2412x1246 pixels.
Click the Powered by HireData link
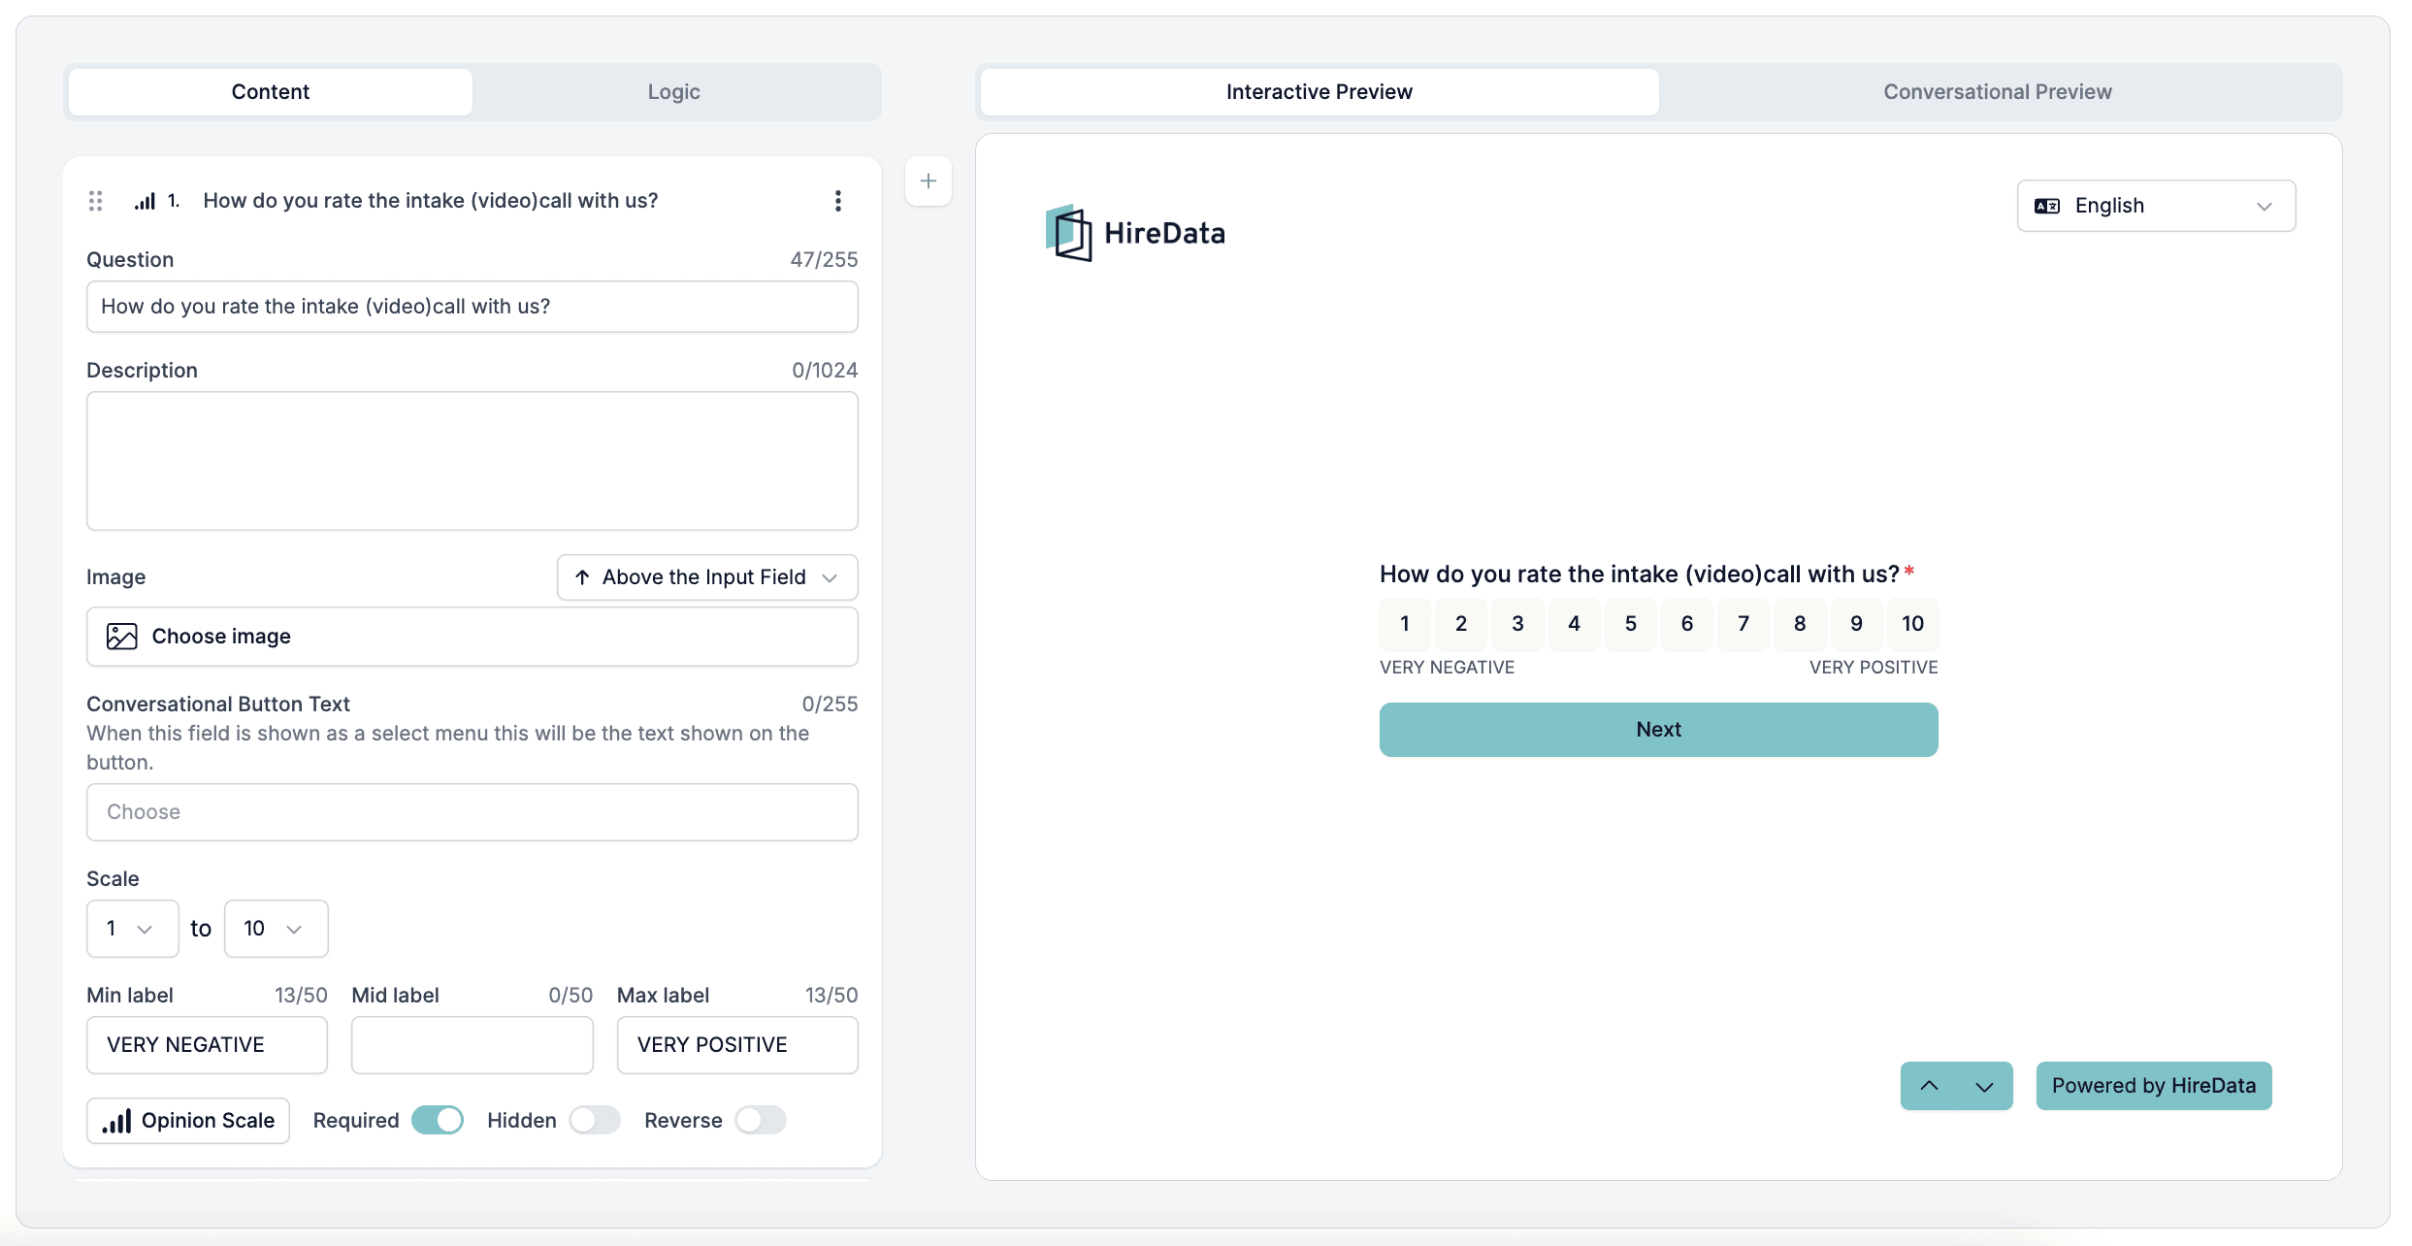coord(2154,1086)
